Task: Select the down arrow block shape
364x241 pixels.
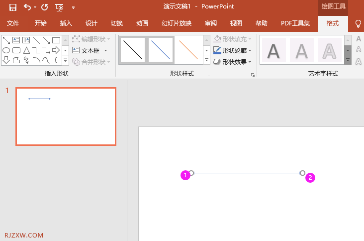Action: click(x=6, y=60)
